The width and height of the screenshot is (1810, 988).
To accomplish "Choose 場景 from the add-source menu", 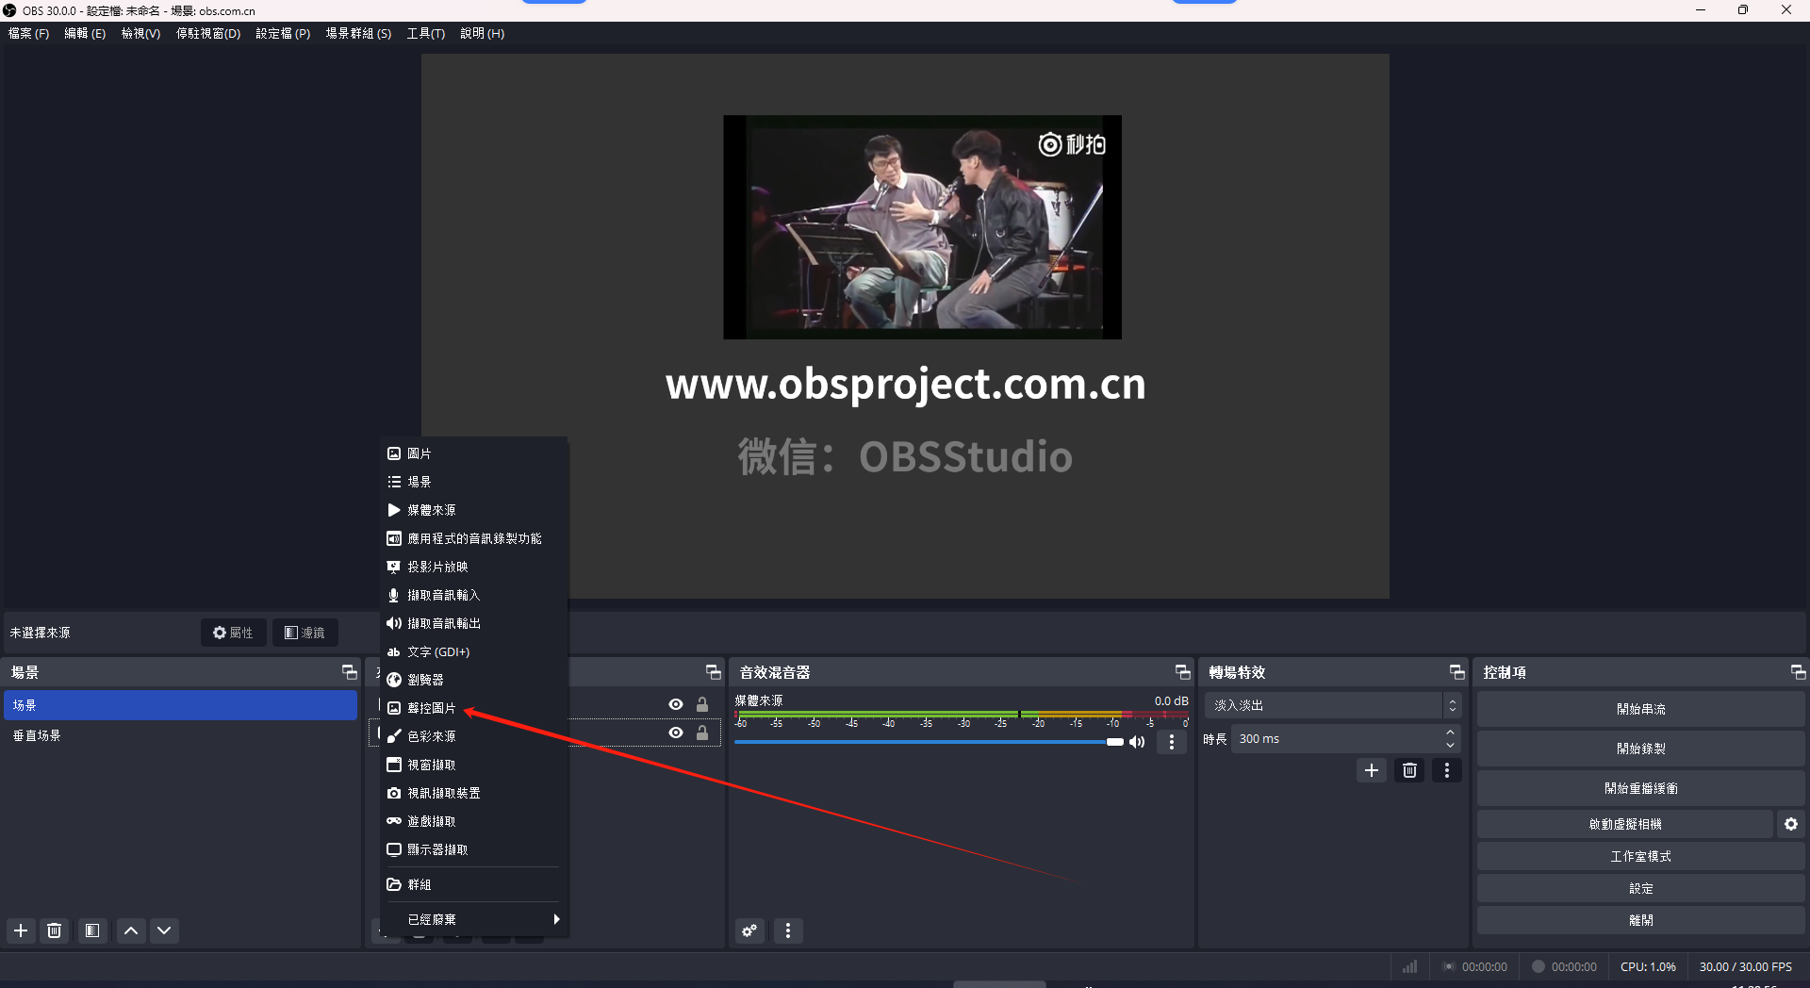I will (473, 482).
